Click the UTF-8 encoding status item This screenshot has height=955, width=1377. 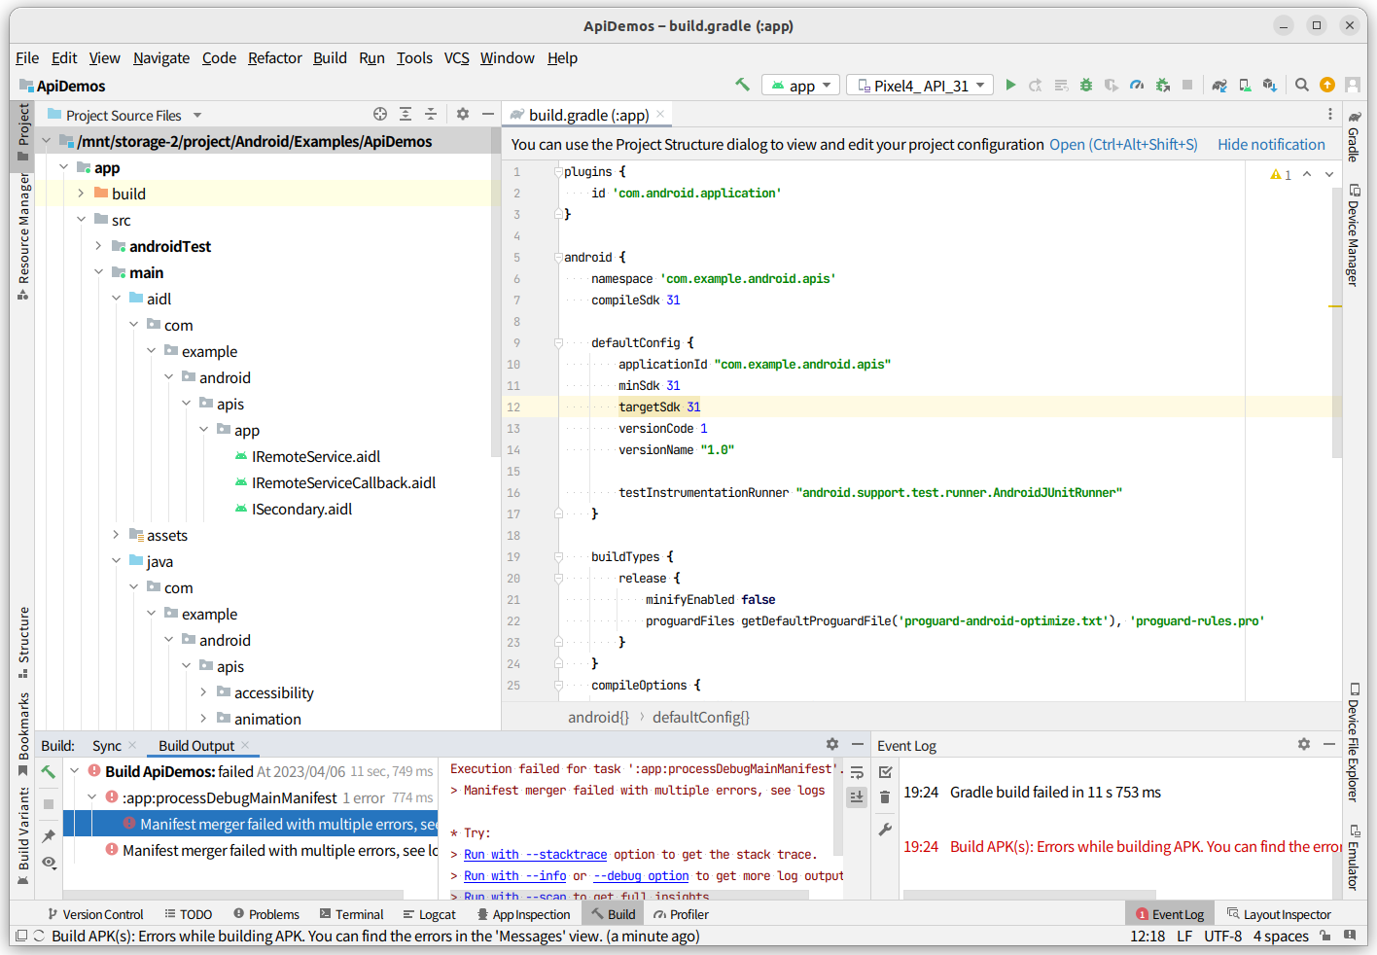[x=1223, y=936]
